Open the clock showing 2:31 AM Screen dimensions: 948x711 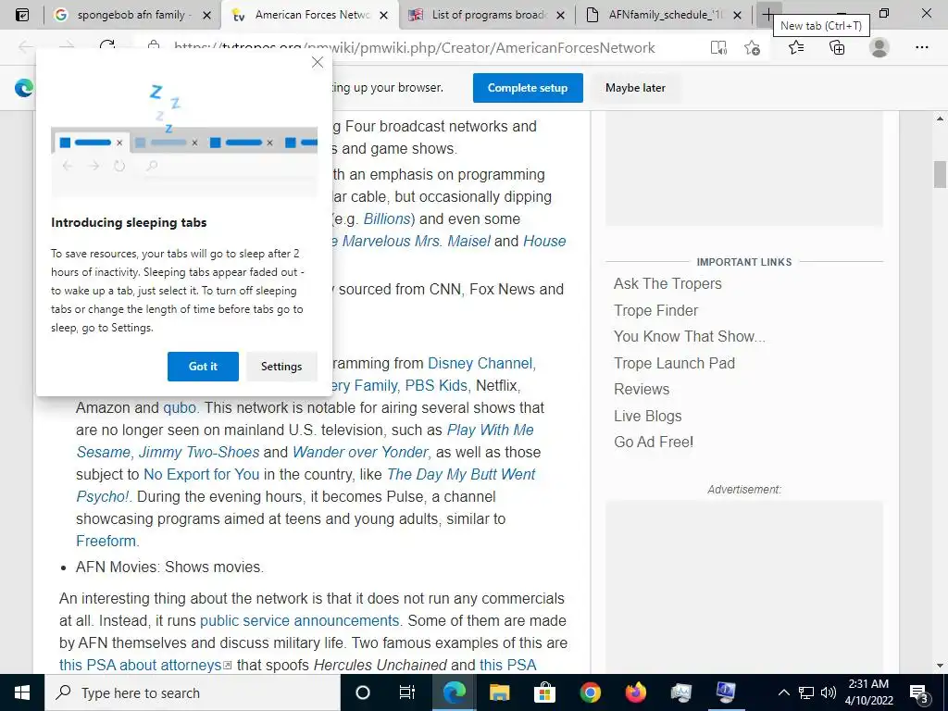point(868,692)
